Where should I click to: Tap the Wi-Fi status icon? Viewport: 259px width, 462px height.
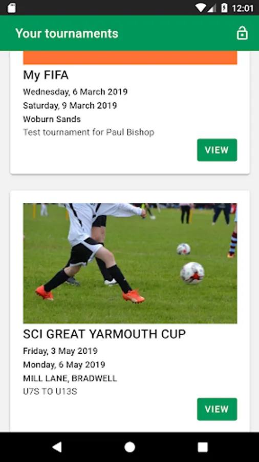[201, 8]
